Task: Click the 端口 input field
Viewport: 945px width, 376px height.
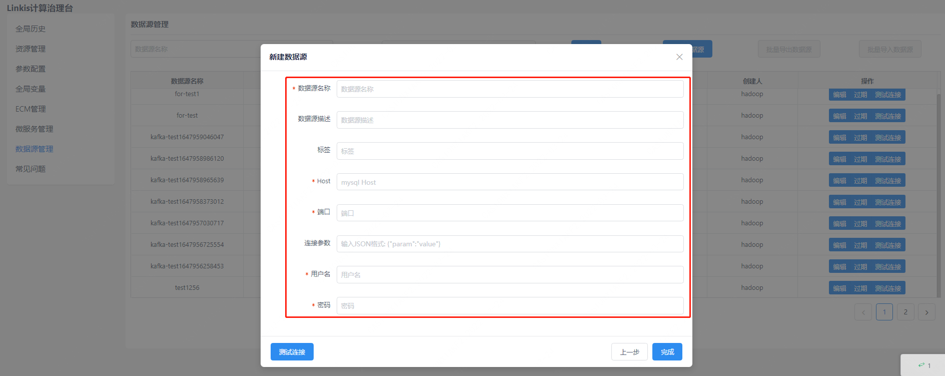Action: pyautogui.click(x=509, y=213)
